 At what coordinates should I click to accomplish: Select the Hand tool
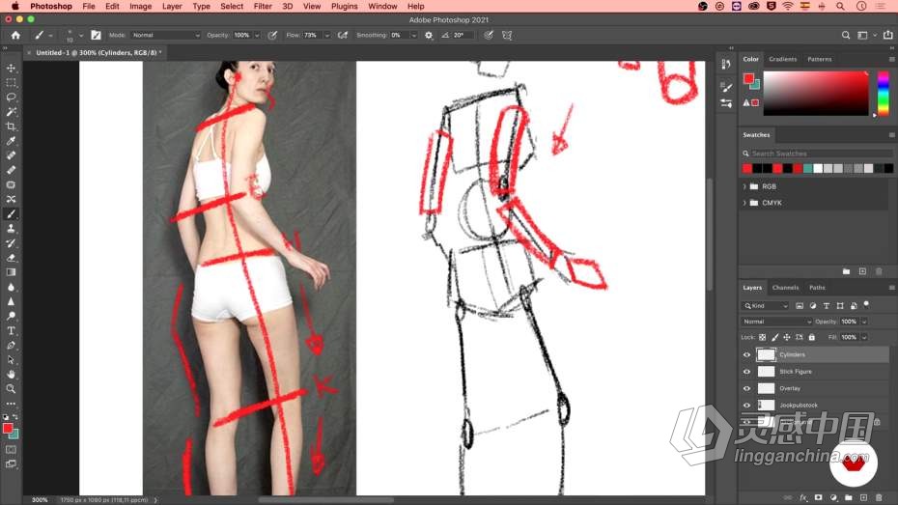(11, 375)
